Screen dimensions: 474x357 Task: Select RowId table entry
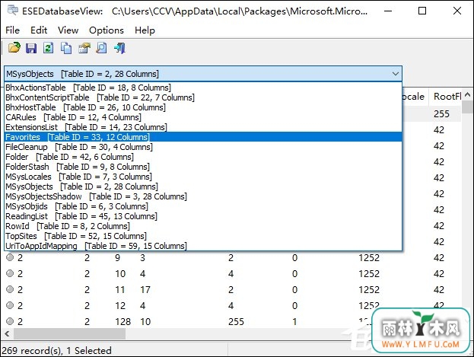[203, 226]
